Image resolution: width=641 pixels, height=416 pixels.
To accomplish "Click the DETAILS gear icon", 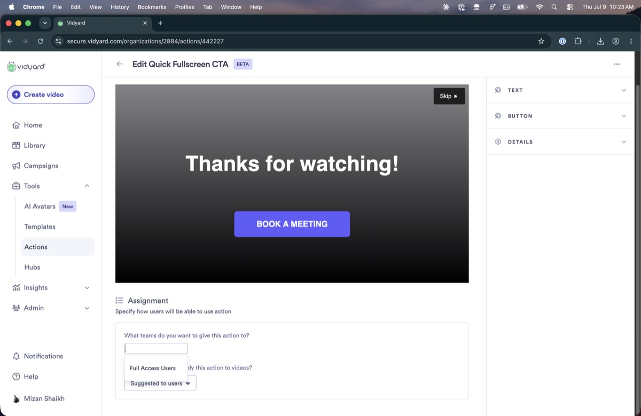I will [x=498, y=142].
